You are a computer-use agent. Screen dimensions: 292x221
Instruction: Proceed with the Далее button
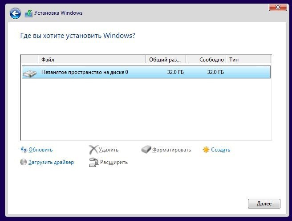[264, 204]
